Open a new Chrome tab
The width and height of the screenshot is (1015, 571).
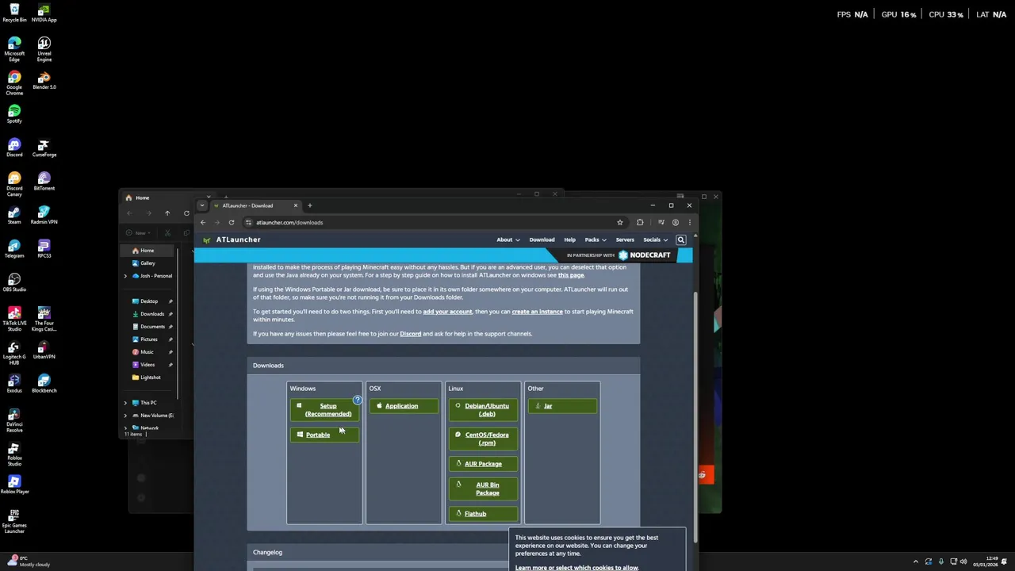310,205
